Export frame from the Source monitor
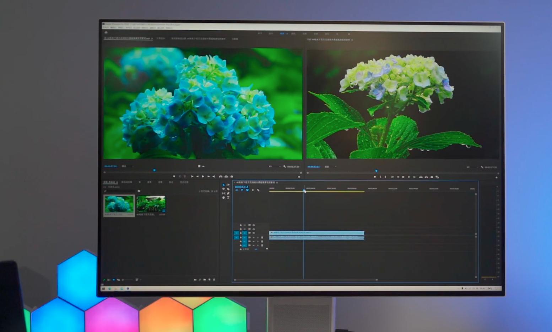The width and height of the screenshot is (552, 332). (x=232, y=176)
